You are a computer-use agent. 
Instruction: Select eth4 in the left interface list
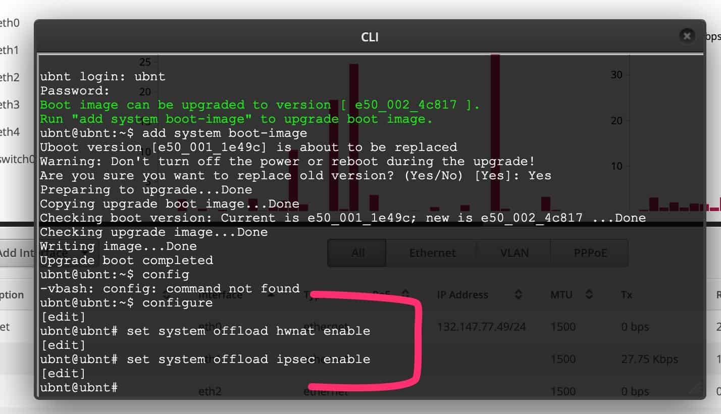click(10, 132)
